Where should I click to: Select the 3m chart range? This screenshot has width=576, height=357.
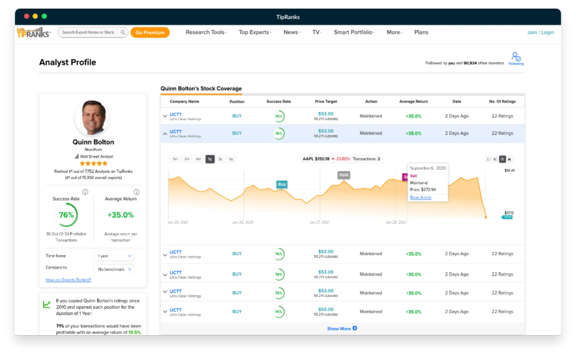click(187, 159)
